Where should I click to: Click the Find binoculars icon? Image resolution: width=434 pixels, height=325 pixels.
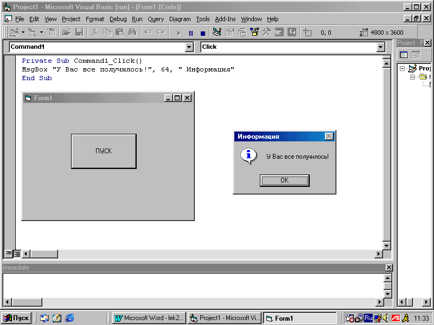[132, 32]
